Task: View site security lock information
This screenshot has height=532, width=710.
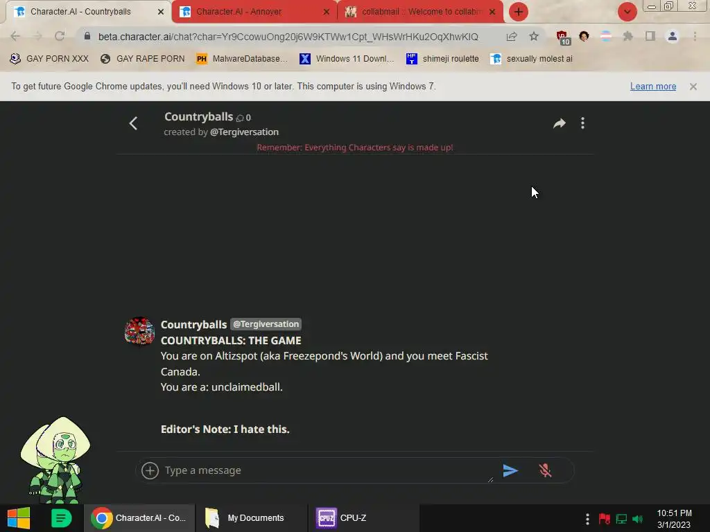Action: 87,36
